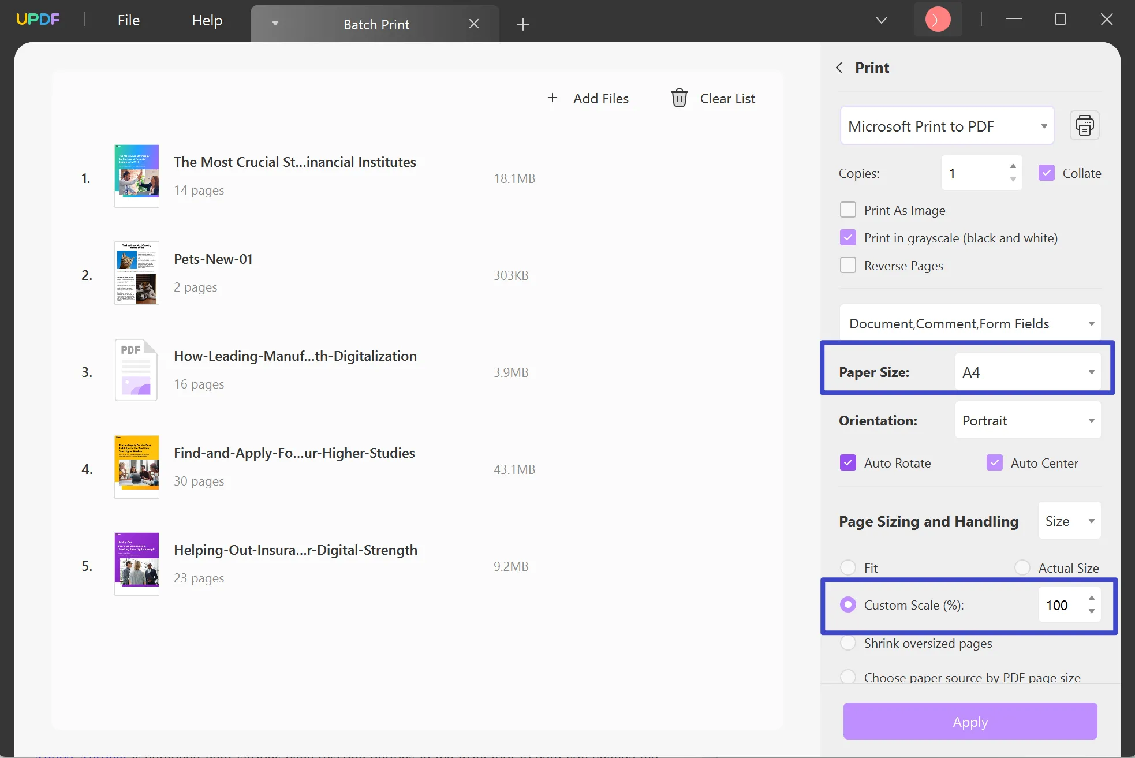The height and width of the screenshot is (758, 1135).
Task: Click the Pets-New-01 thumbnail
Action: tap(137, 273)
